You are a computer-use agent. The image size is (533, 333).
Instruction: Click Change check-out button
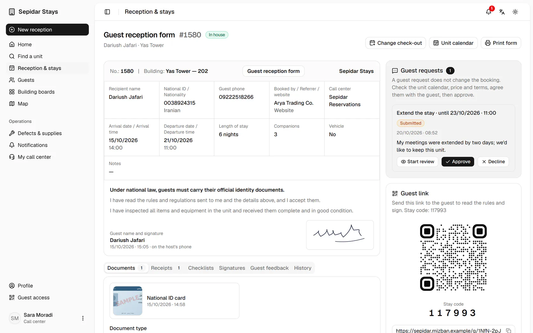click(x=396, y=43)
